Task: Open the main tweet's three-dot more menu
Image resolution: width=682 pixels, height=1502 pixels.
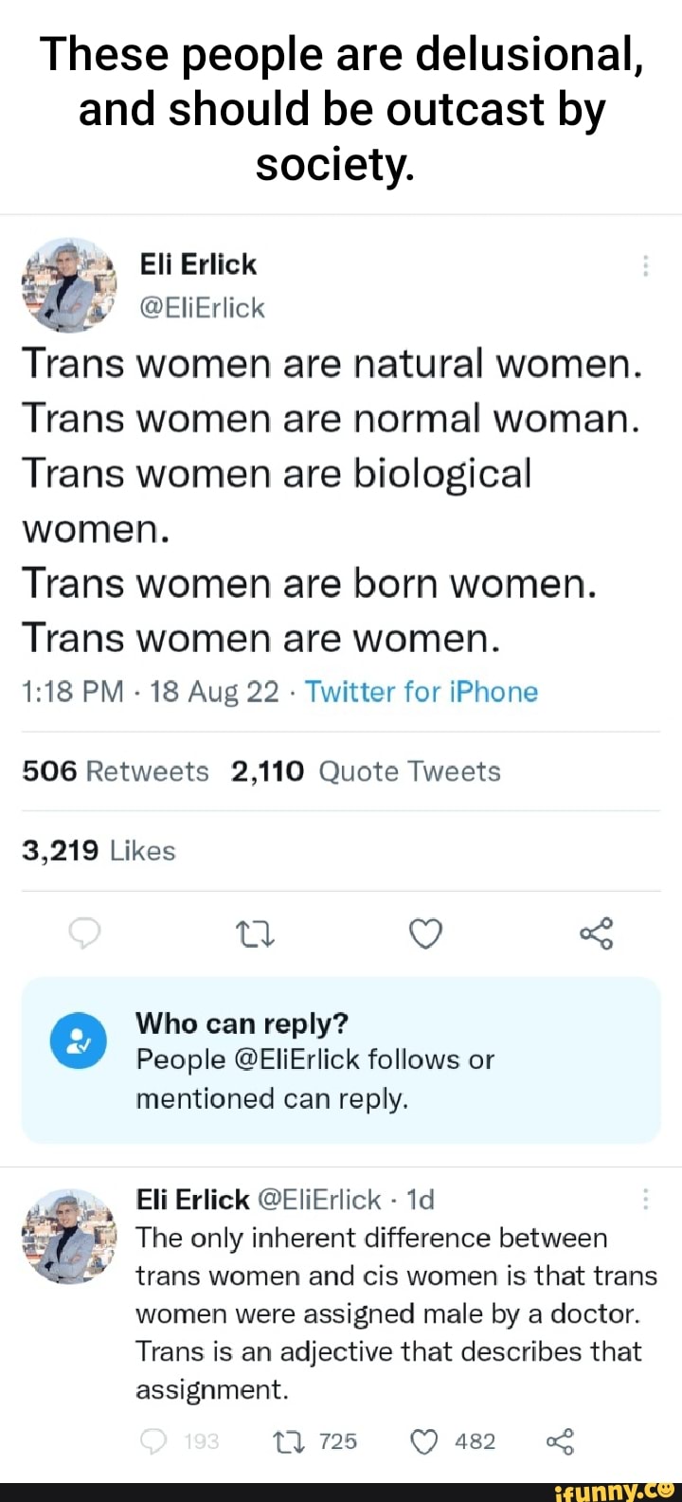Action: pos(645,266)
